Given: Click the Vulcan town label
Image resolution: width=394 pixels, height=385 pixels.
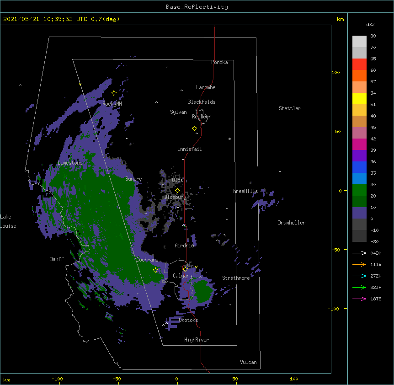Looking at the screenshot, I should coord(248,362).
